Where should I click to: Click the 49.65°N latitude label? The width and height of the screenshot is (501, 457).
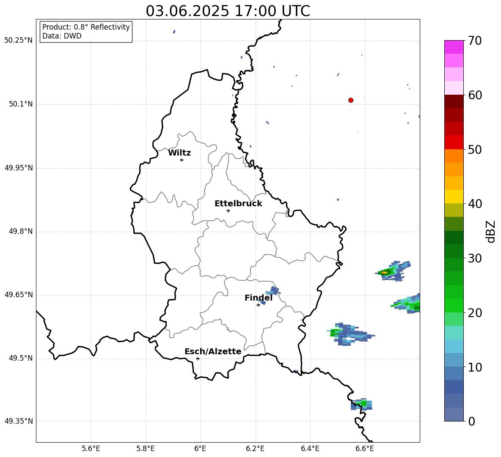click(19, 295)
